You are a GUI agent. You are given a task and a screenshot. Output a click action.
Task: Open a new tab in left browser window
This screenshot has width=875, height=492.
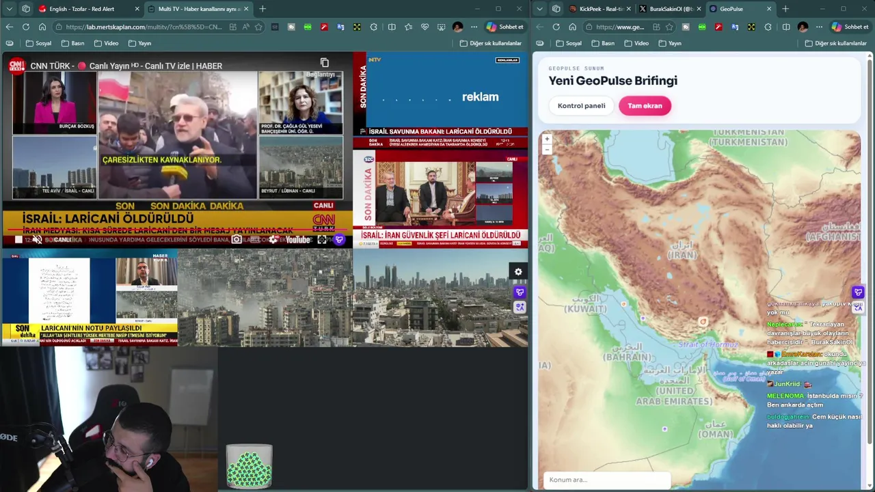click(262, 9)
